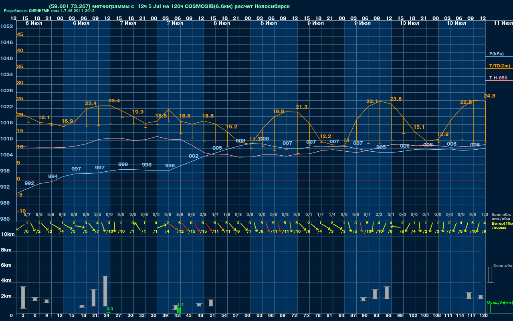Image resolution: width=513 pixels, height=321 pixels.
Task: Click the 23.1 temperature label
Action: point(372,102)
